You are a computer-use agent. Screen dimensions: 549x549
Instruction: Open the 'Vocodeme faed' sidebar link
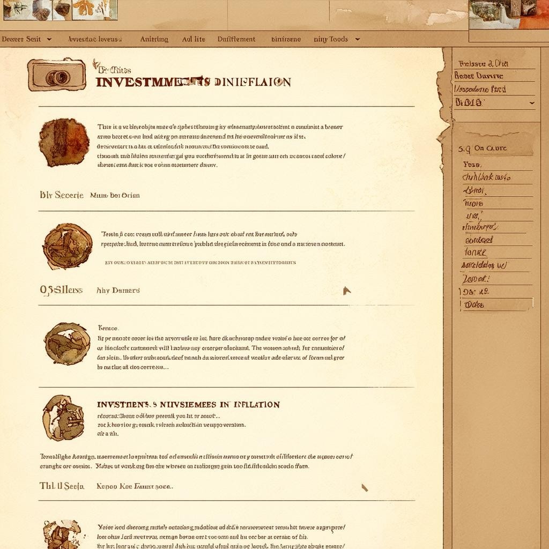[x=480, y=89]
